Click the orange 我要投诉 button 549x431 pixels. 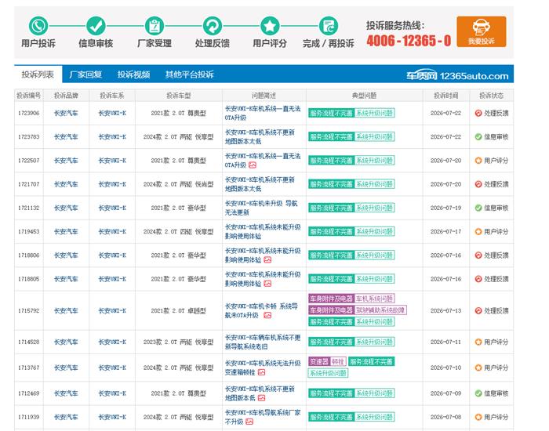[x=482, y=32]
